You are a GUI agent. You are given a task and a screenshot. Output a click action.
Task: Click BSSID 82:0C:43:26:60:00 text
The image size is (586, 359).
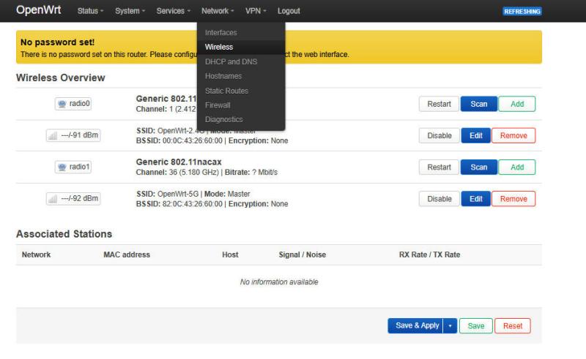click(179, 204)
